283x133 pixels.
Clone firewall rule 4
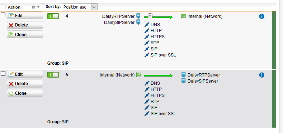tap(25, 34)
